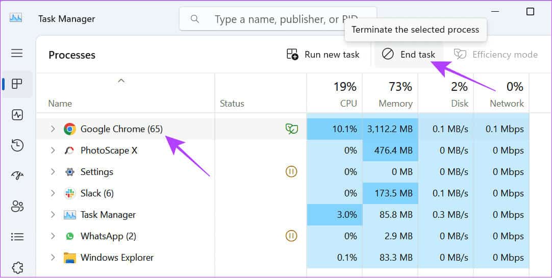This screenshot has width=552, height=278.
Task: Expand the Google Chrome process group
Action: coord(53,129)
